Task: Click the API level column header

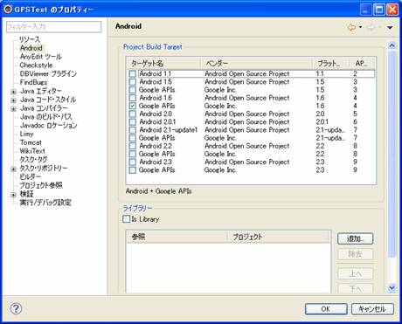Action: tap(361, 64)
